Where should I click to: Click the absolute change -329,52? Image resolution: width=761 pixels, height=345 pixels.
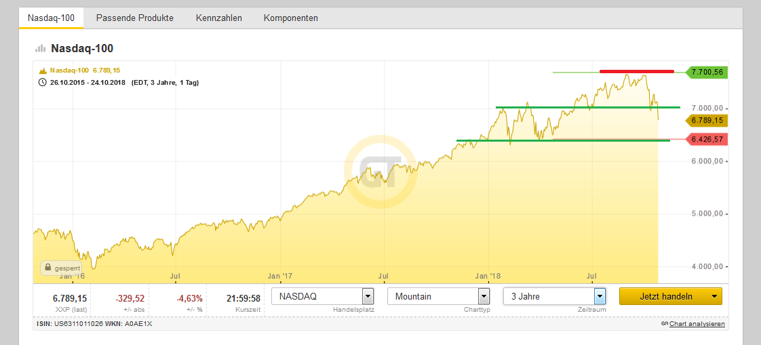click(130, 298)
